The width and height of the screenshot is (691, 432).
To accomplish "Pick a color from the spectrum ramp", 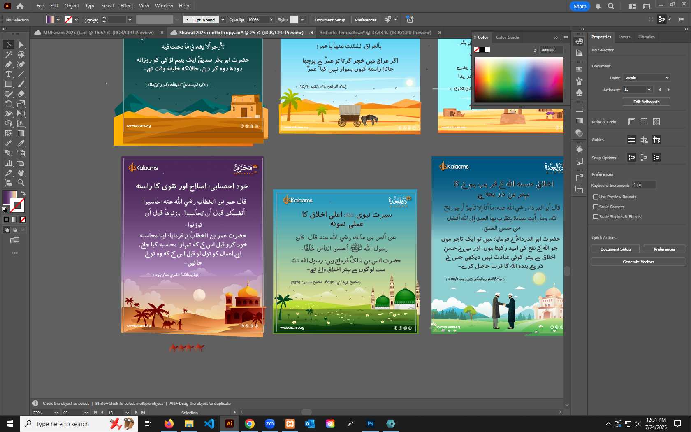I will (519, 80).
